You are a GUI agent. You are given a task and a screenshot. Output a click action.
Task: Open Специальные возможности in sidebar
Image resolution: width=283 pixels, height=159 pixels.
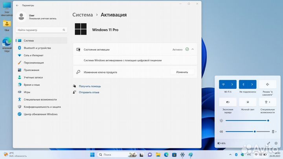click(x=41, y=99)
